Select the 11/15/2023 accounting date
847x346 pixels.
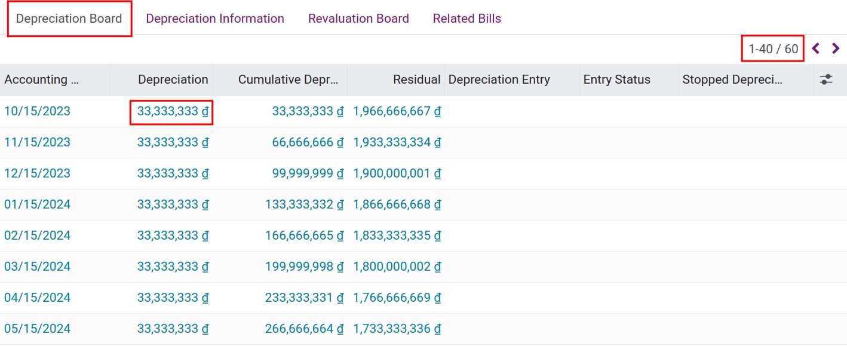point(37,142)
